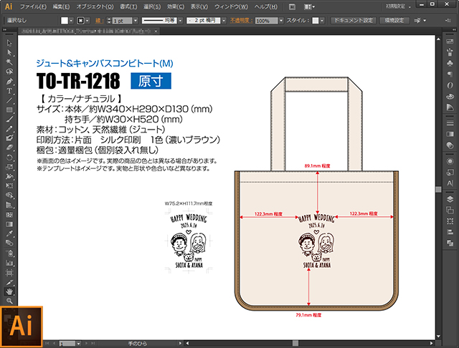The width and height of the screenshot is (459, 348).
Task: Click the white fill color swatch
Action: coord(64,21)
